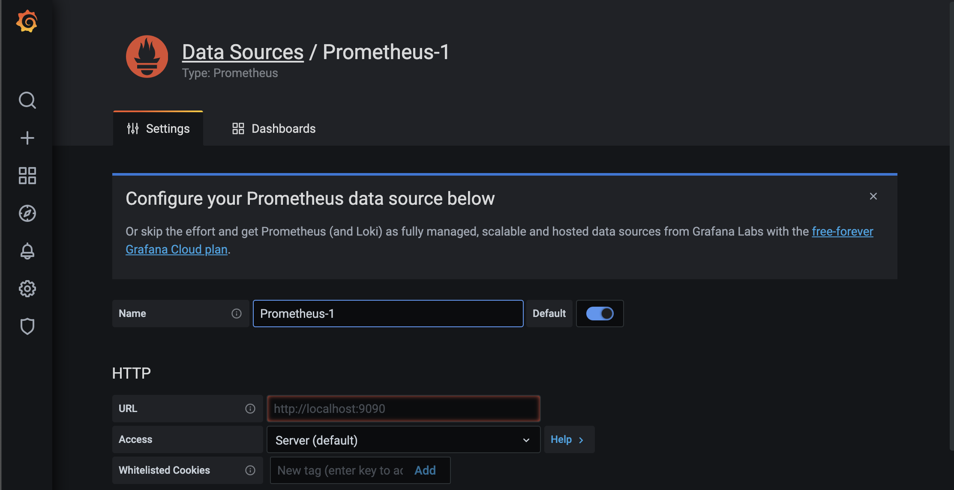Click the Help button next to Access
The image size is (954, 490).
click(x=569, y=439)
